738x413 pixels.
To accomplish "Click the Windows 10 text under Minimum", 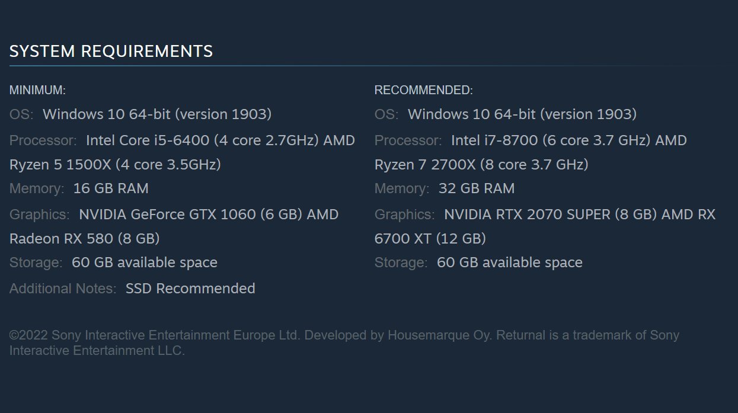I will [156, 114].
